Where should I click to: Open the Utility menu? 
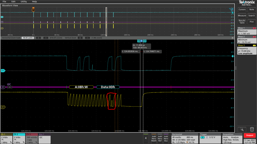[24, 2]
